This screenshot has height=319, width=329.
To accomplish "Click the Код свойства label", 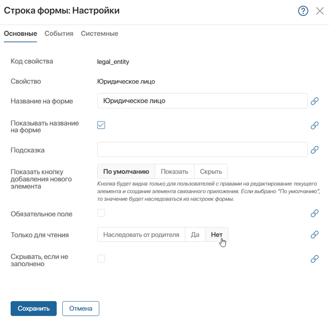I will (32, 61).
